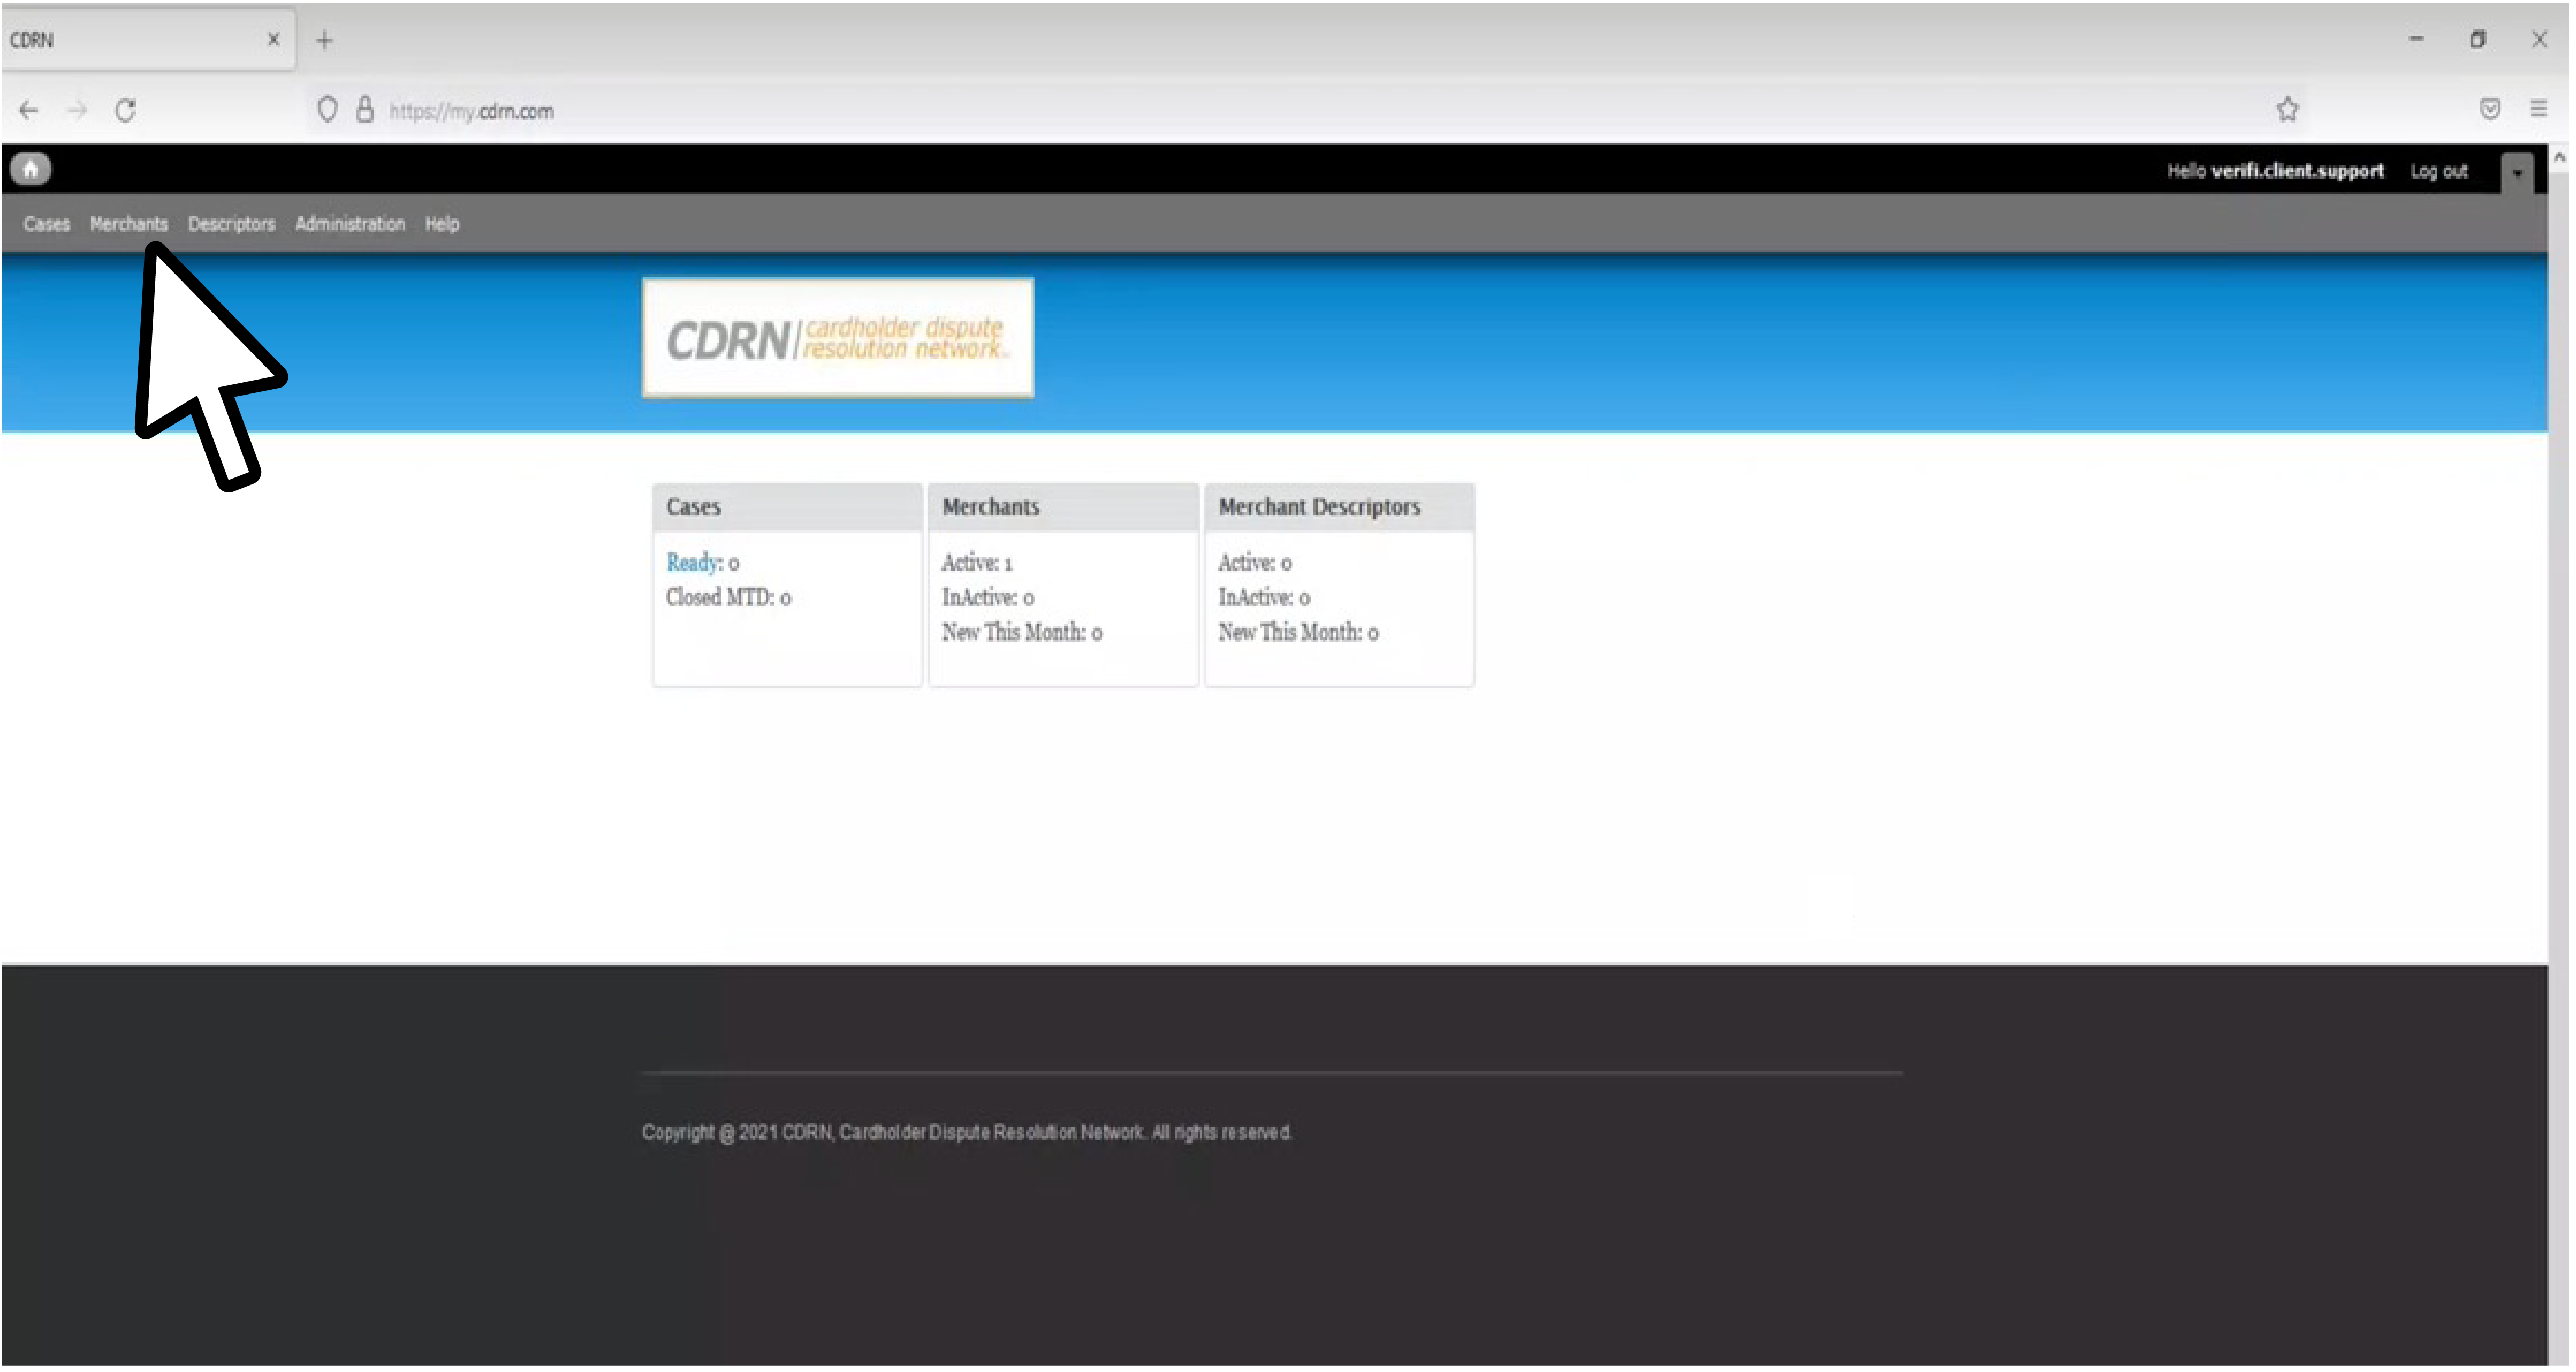Click Active: 0 under Merchant Descriptors

1254,563
